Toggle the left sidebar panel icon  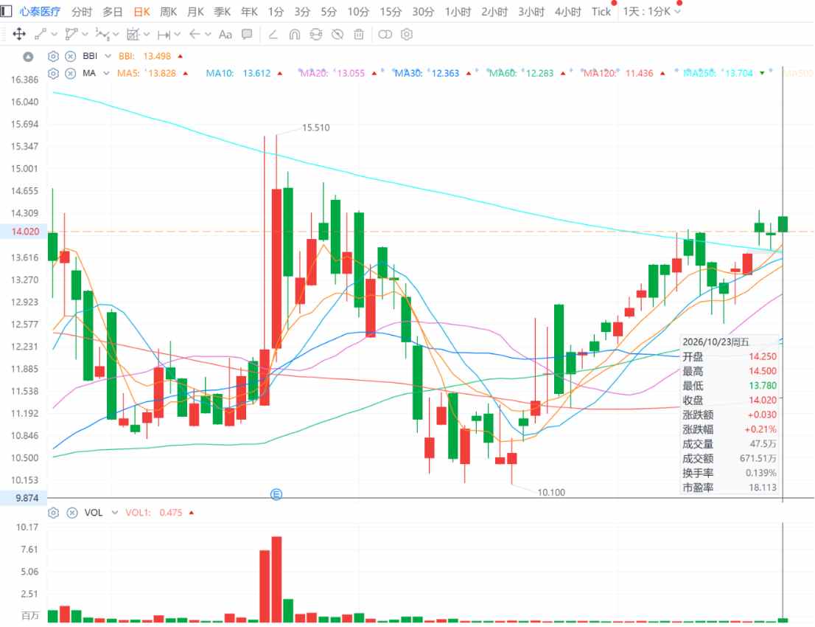[x=6, y=11]
